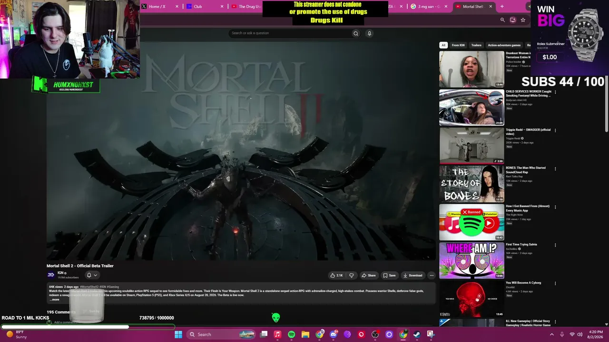Image resolution: width=609 pixels, height=342 pixels.
Task: Open more actions ellipsis under the video
Action: point(432,275)
